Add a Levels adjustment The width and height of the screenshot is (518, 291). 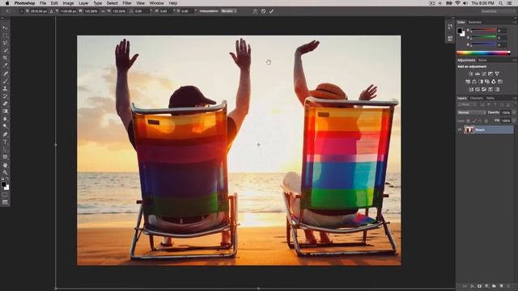[478, 74]
